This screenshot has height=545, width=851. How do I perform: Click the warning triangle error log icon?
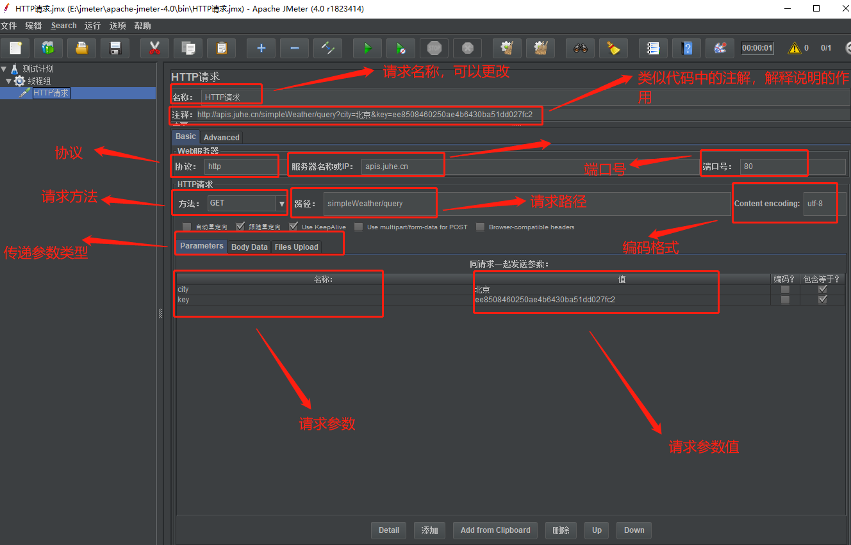pos(795,48)
